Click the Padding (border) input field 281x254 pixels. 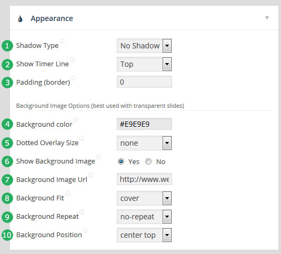pyautogui.click(x=144, y=82)
